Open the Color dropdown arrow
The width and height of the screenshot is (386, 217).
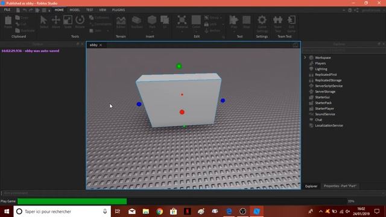tap(196, 31)
